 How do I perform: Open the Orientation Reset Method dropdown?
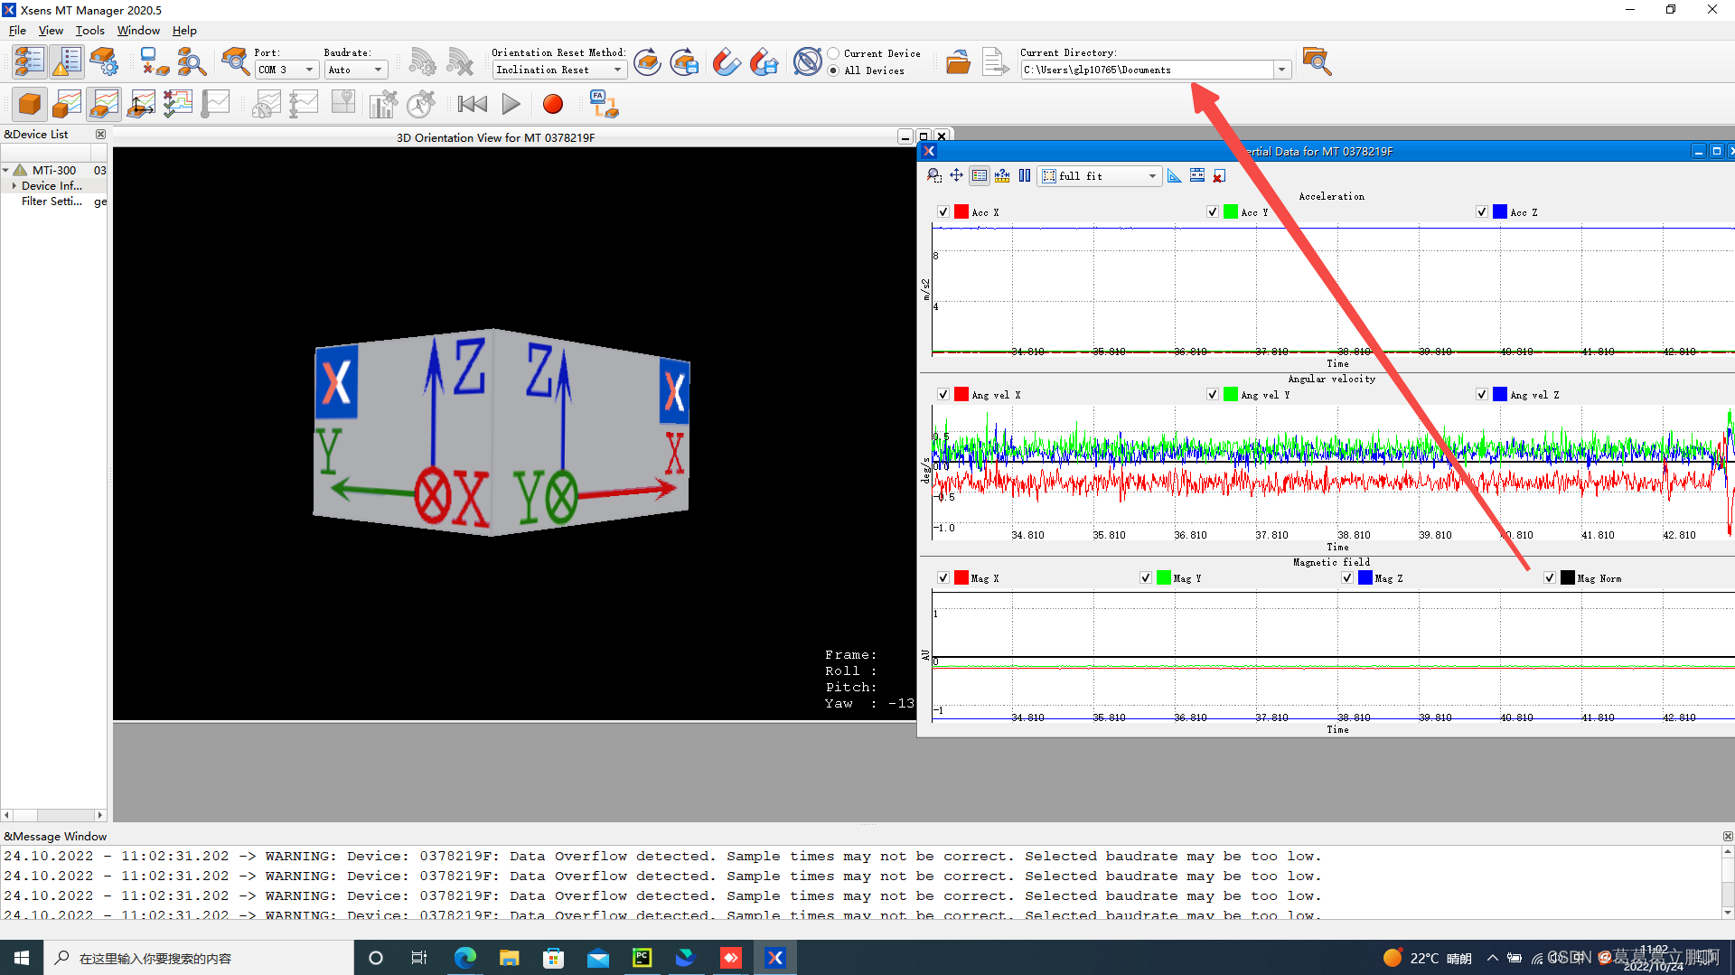(x=559, y=70)
